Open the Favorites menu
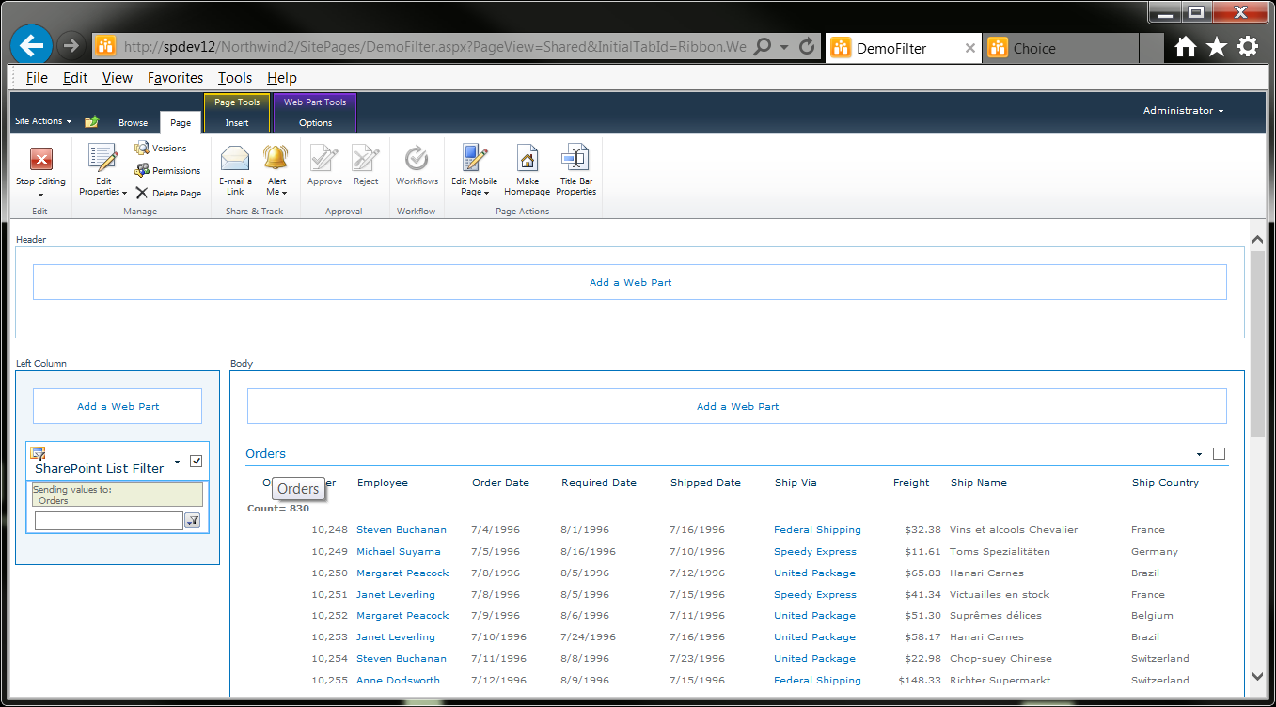This screenshot has height=707, width=1276. point(176,78)
